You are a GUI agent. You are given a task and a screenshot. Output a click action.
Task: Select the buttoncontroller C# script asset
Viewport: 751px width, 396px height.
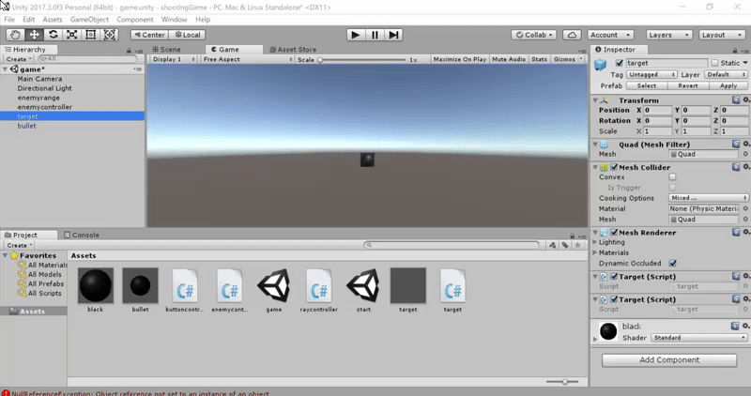(x=185, y=285)
